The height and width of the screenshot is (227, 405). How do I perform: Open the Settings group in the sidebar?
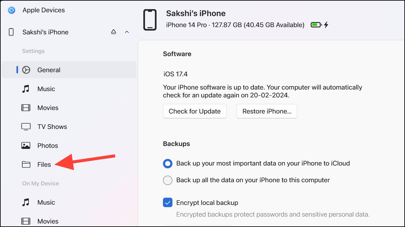(x=33, y=51)
